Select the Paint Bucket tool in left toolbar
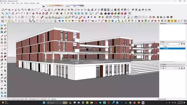The image size is (187, 105). click(x=2, y=29)
